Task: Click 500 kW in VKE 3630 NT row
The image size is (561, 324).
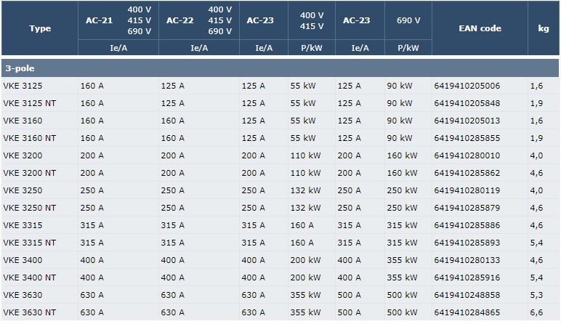Action: tap(402, 312)
